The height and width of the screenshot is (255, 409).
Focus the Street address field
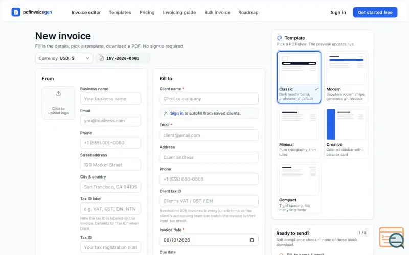pos(110,165)
